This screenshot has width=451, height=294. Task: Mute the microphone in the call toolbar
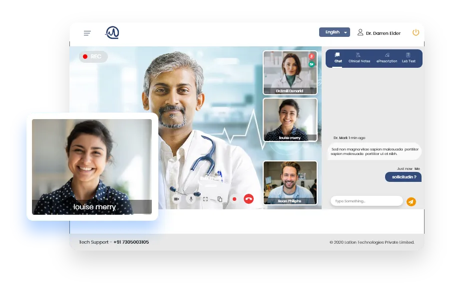(191, 199)
